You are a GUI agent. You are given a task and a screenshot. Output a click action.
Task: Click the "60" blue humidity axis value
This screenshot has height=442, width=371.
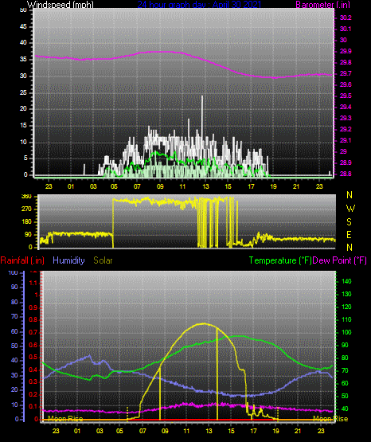pyautogui.click(x=14, y=332)
